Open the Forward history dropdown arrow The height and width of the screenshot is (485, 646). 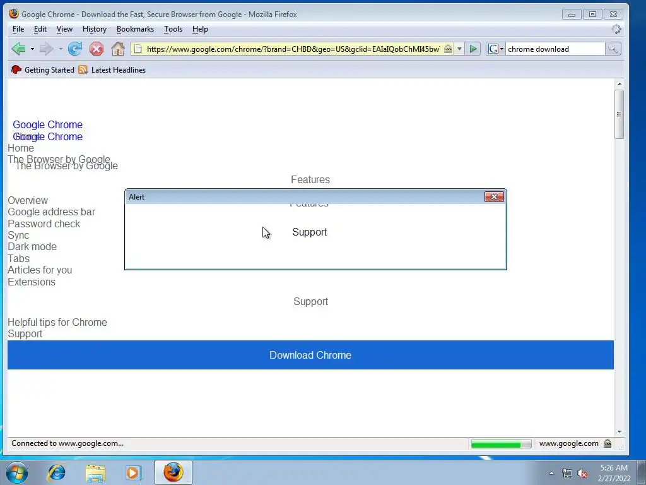tap(61, 49)
